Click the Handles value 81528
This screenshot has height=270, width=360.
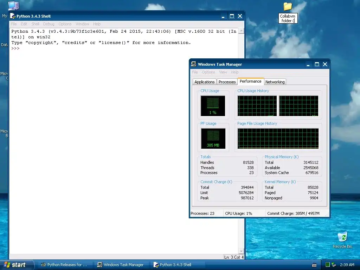[x=248, y=162]
